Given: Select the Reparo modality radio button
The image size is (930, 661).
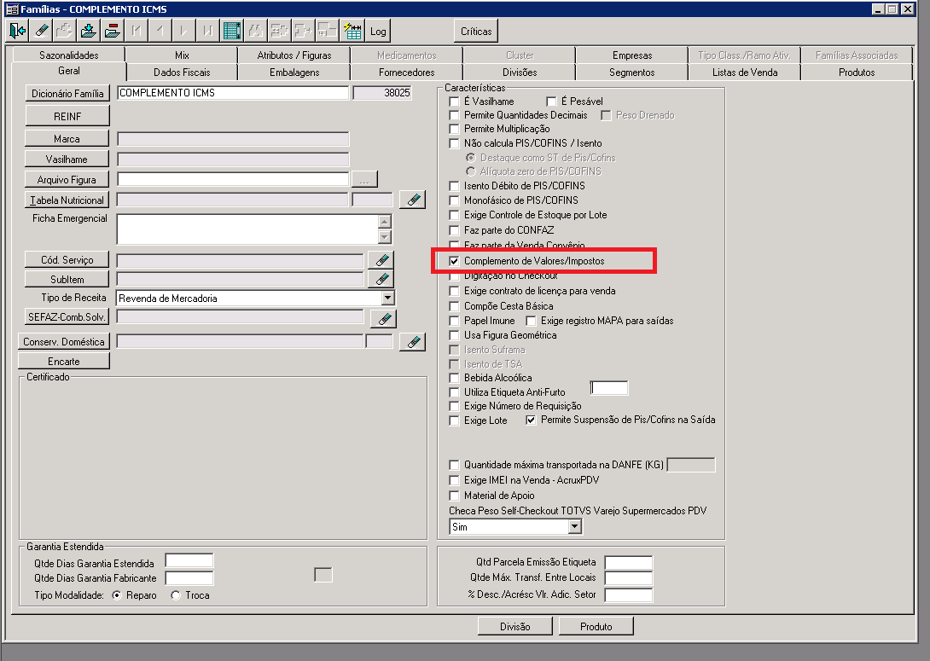Looking at the screenshot, I should 117,595.
